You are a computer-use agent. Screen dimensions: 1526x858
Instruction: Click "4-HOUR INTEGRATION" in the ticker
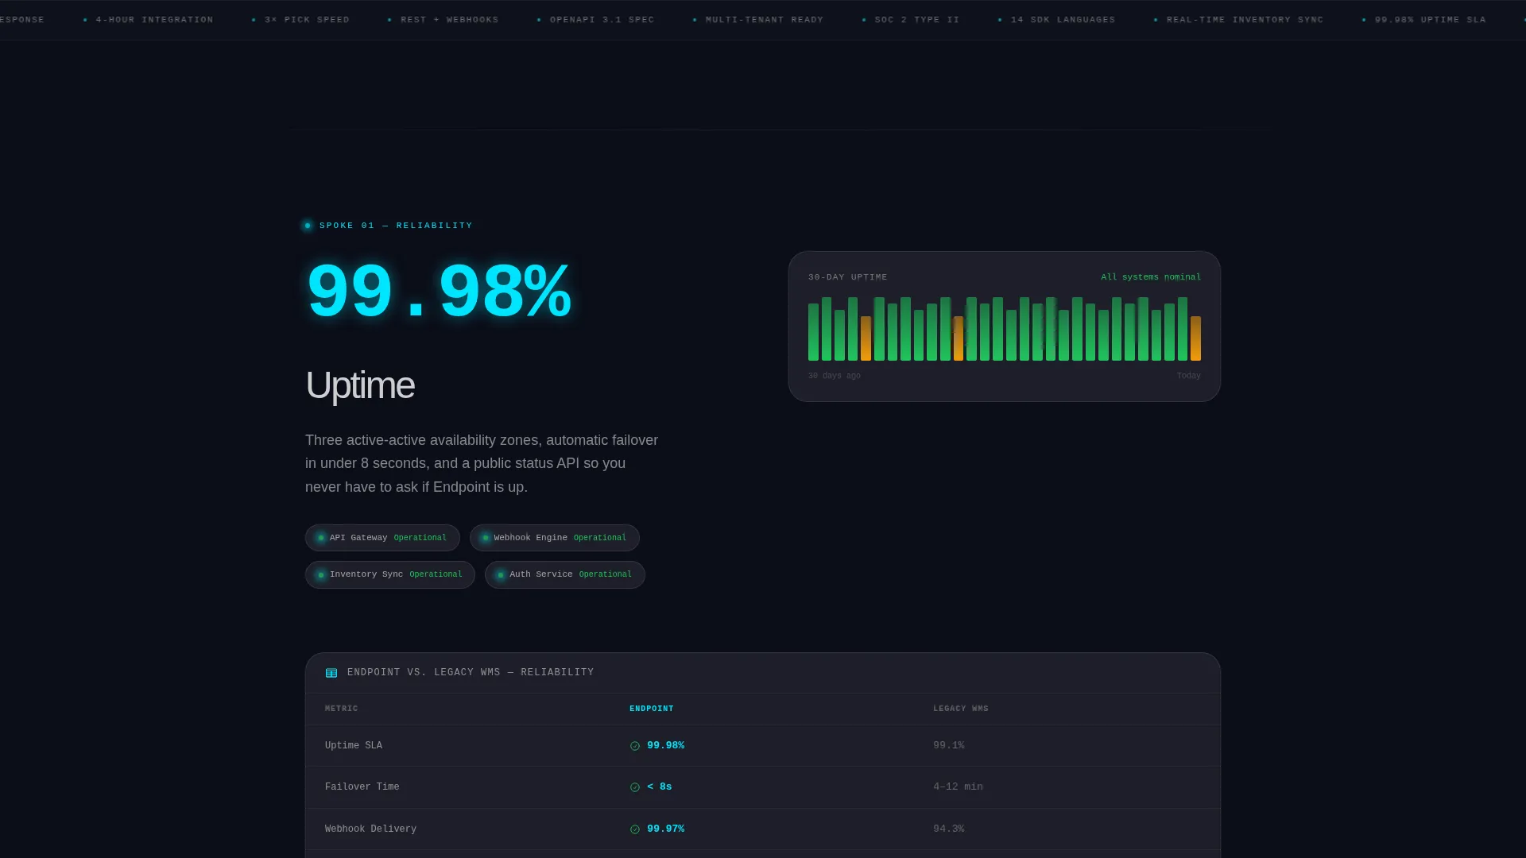tap(154, 20)
